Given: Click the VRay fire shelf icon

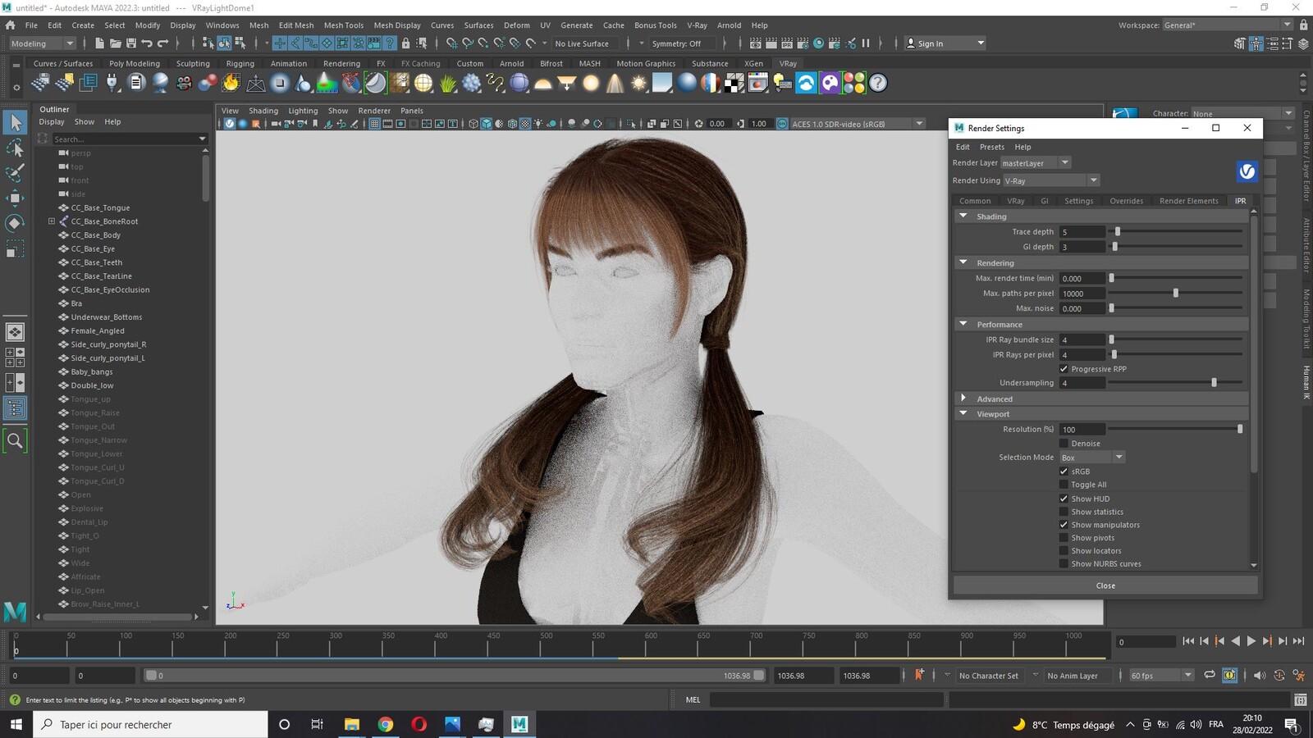Looking at the screenshot, I should click(231, 83).
